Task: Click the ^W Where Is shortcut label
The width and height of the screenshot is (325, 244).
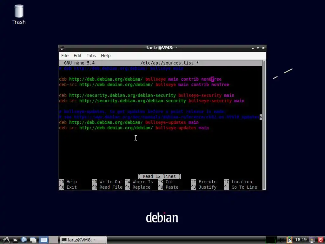Action: pos(139,182)
